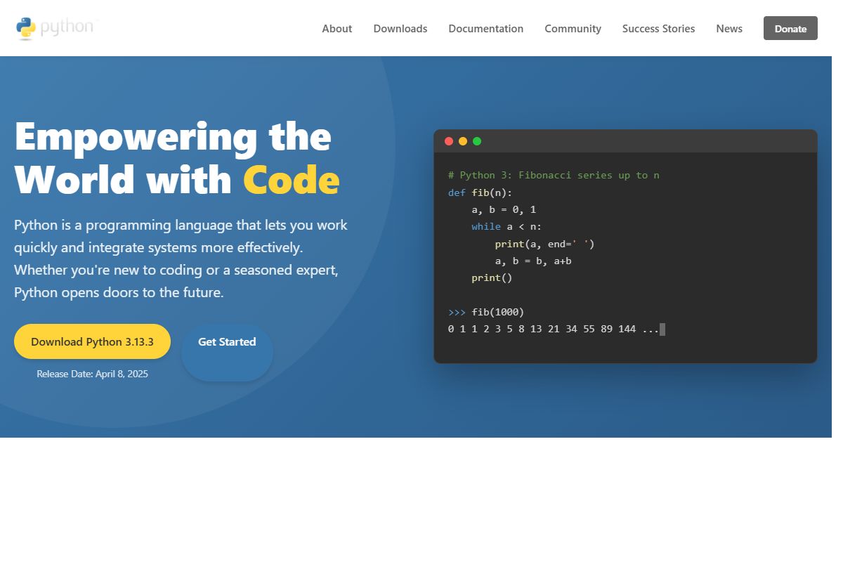Click the Python logo icon
The width and height of the screenshot is (843, 562).
[25, 27]
